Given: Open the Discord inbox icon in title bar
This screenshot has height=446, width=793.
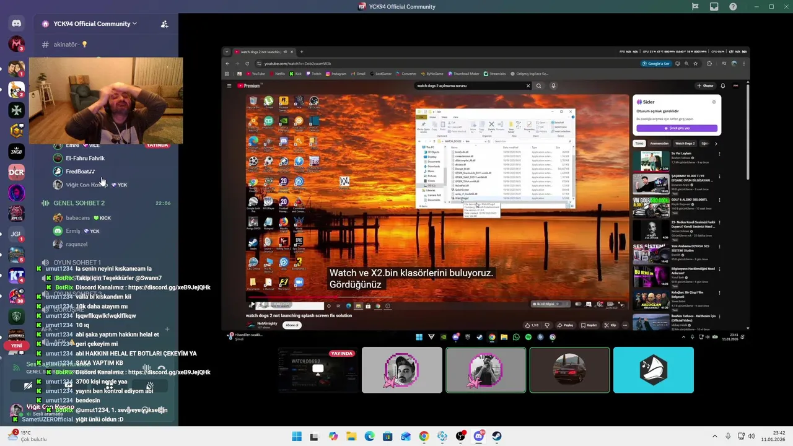Looking at the screenshot, I should (714, 6).
